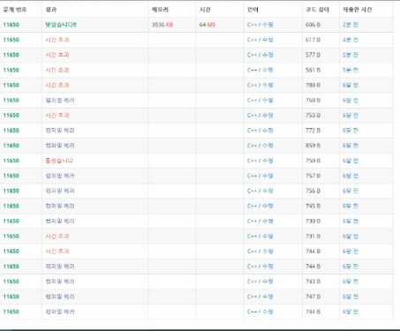The image size is (400, 331).
Task: Click 수정 edit link in the 617 B row
Action: (268, 40)
